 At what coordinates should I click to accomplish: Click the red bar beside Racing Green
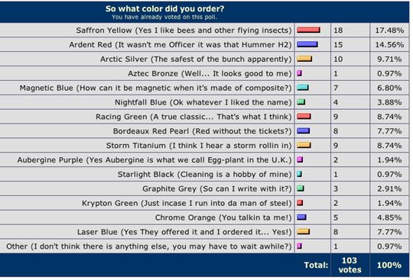[304, 117]
